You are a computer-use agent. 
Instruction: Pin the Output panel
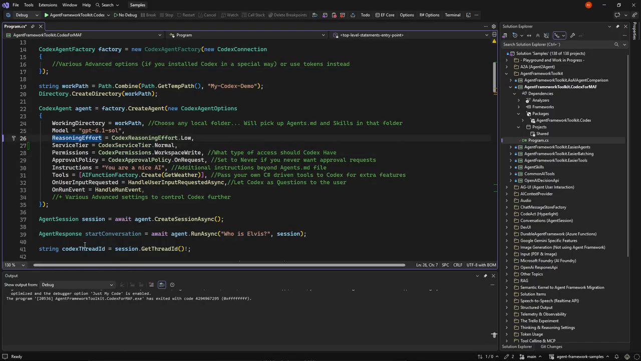tap(485, 276)
